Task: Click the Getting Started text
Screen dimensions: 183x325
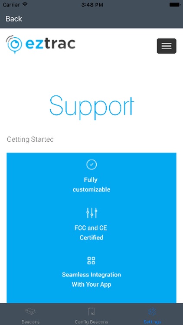Action: point(30,140)
